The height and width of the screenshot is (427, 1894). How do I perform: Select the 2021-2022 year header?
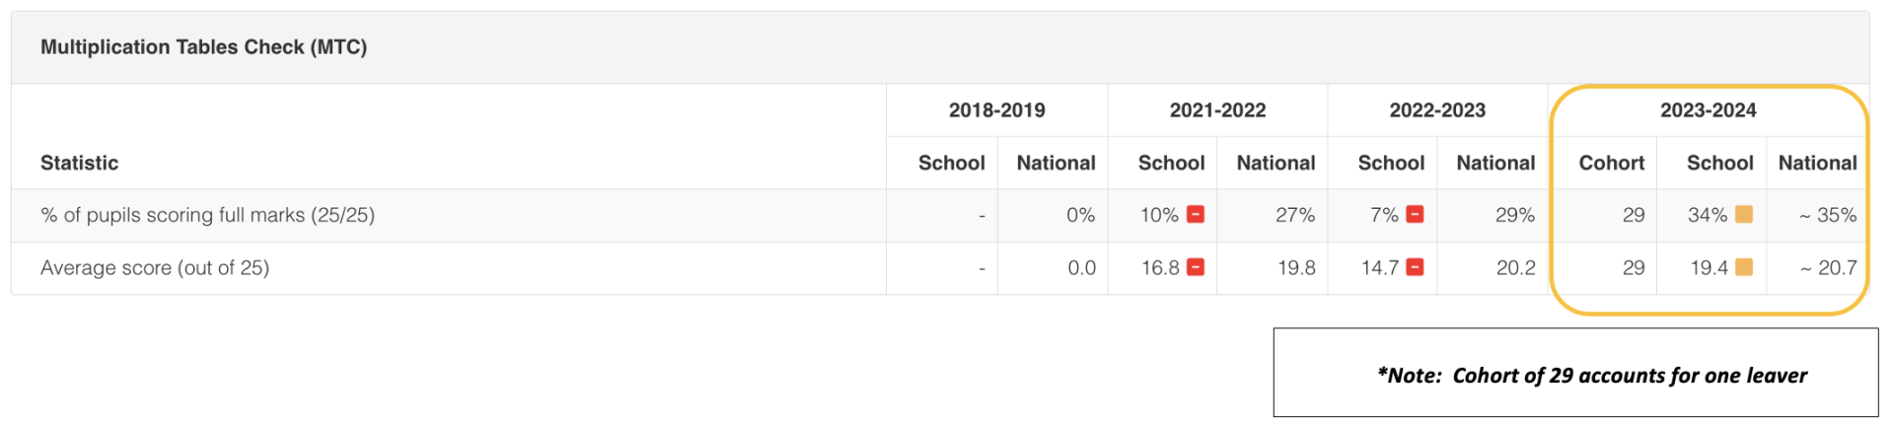click(x=1218, y=110)
